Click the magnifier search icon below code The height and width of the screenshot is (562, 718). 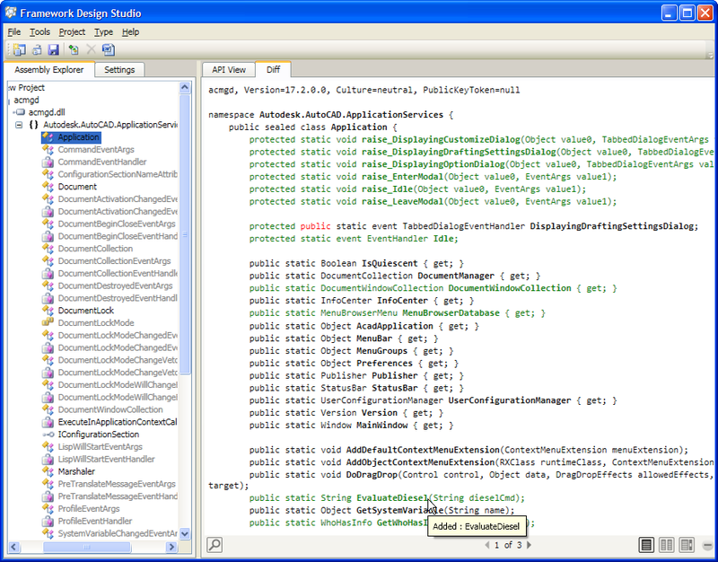tap(215, 545)
